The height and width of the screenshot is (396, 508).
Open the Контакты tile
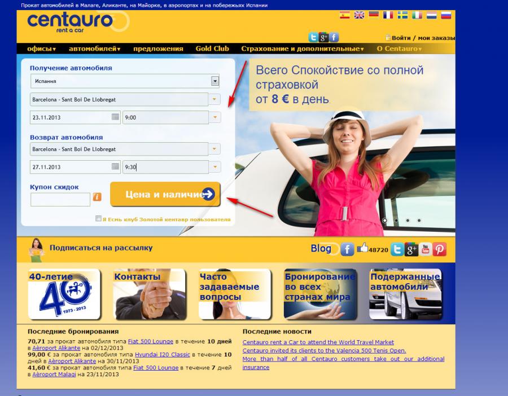(x=150, y=294)
